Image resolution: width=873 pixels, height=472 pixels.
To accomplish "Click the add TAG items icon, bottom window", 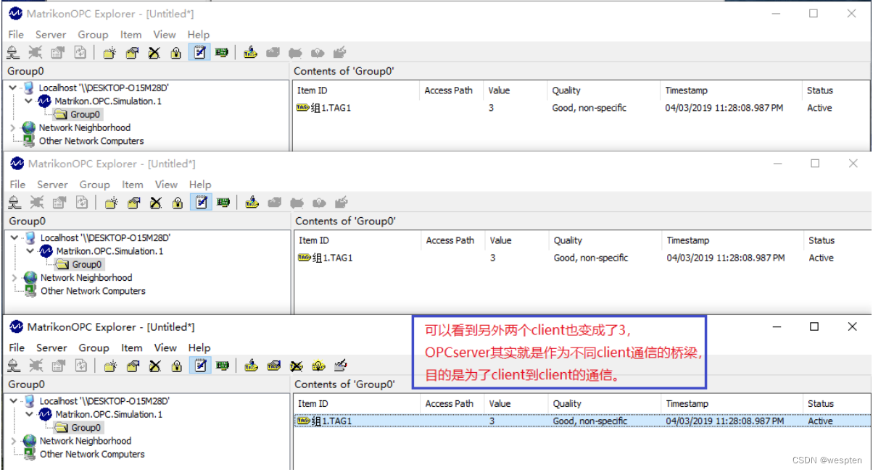I will (x=251, y=366).
